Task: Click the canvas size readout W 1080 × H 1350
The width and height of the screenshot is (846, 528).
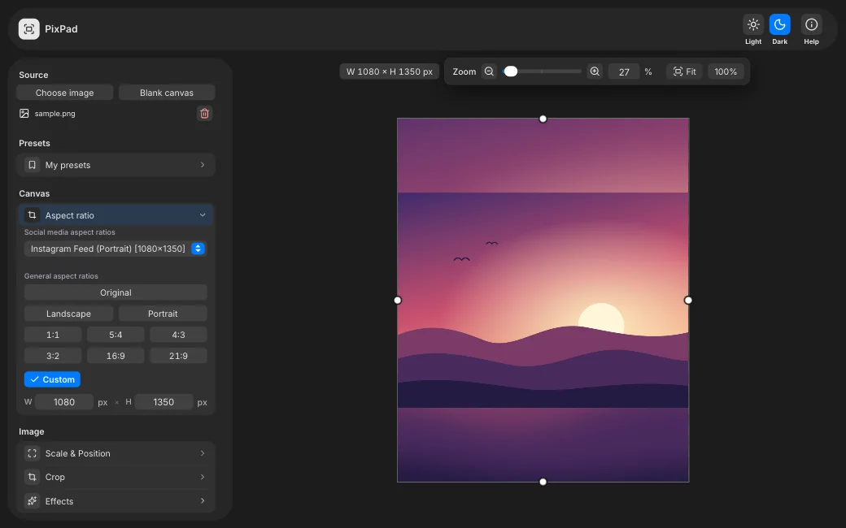Action: (390, 71)
